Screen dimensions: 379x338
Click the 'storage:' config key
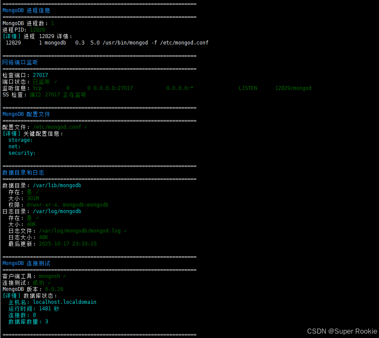[20, 140]
